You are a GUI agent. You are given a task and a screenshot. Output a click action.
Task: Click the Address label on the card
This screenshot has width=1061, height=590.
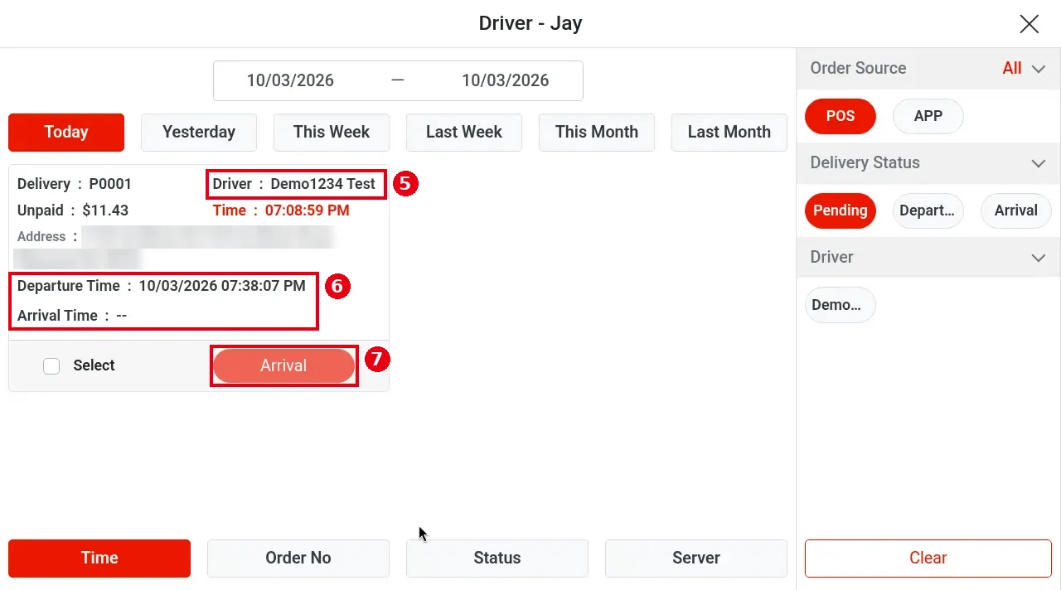[x=41, y=237]
